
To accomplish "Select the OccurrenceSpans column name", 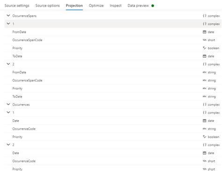I will 24,16.
